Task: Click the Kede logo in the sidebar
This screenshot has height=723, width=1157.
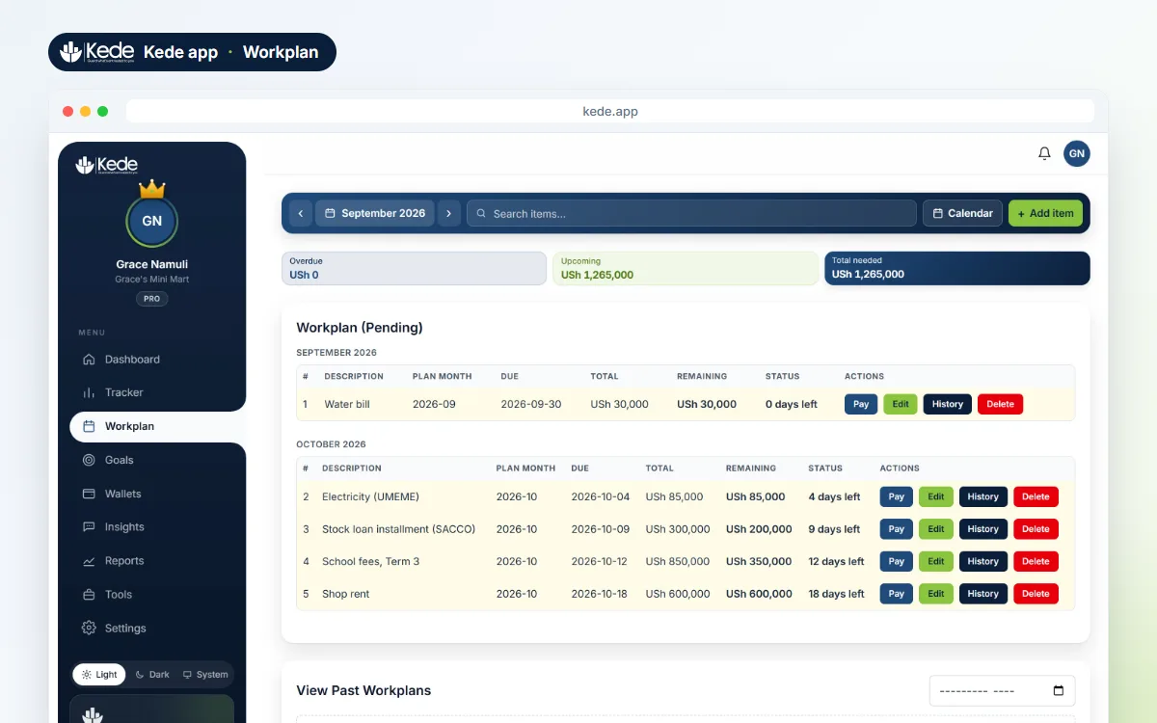Action: pyautogui.click(x=106, y=165)
